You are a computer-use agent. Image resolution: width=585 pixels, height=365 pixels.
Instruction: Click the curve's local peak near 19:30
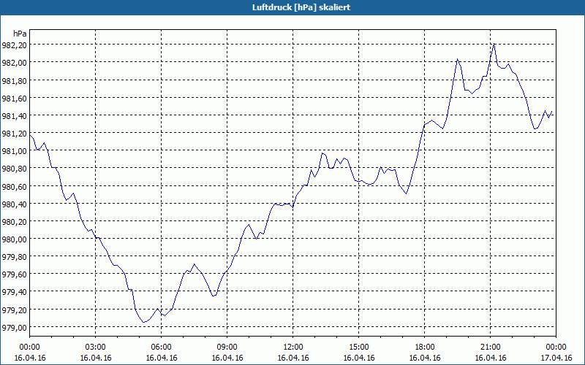[x=458, y=59]
